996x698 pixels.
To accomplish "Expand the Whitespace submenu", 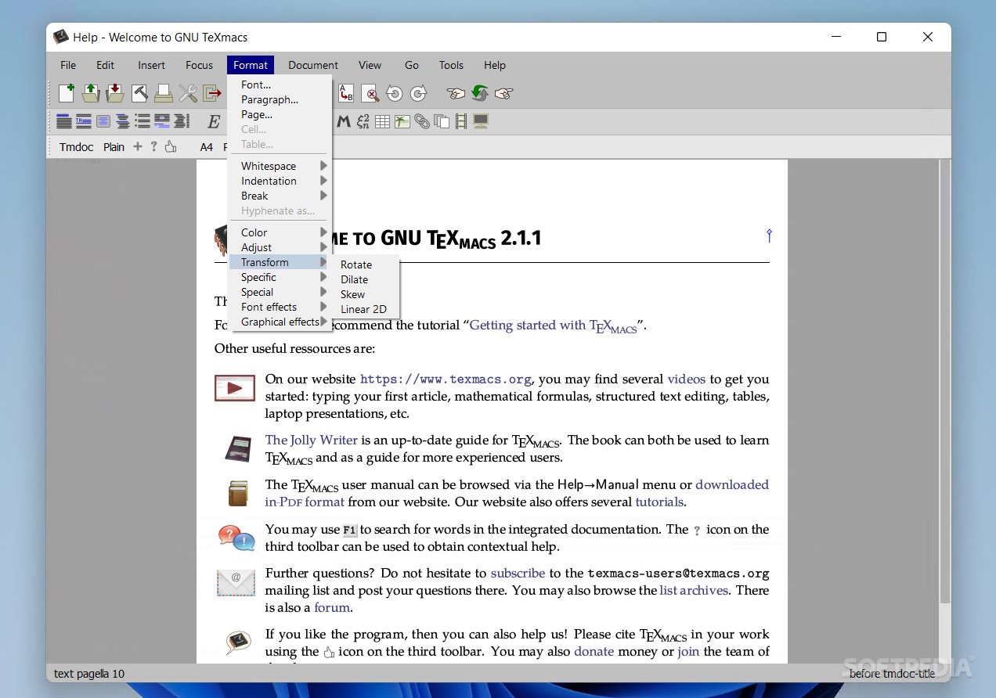I will (x=280, y=166).
